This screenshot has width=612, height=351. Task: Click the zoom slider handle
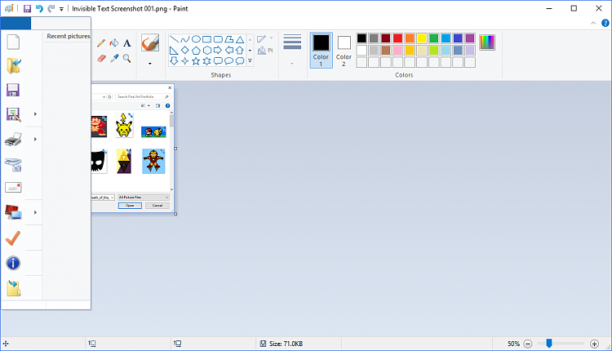tap(549, 344)
